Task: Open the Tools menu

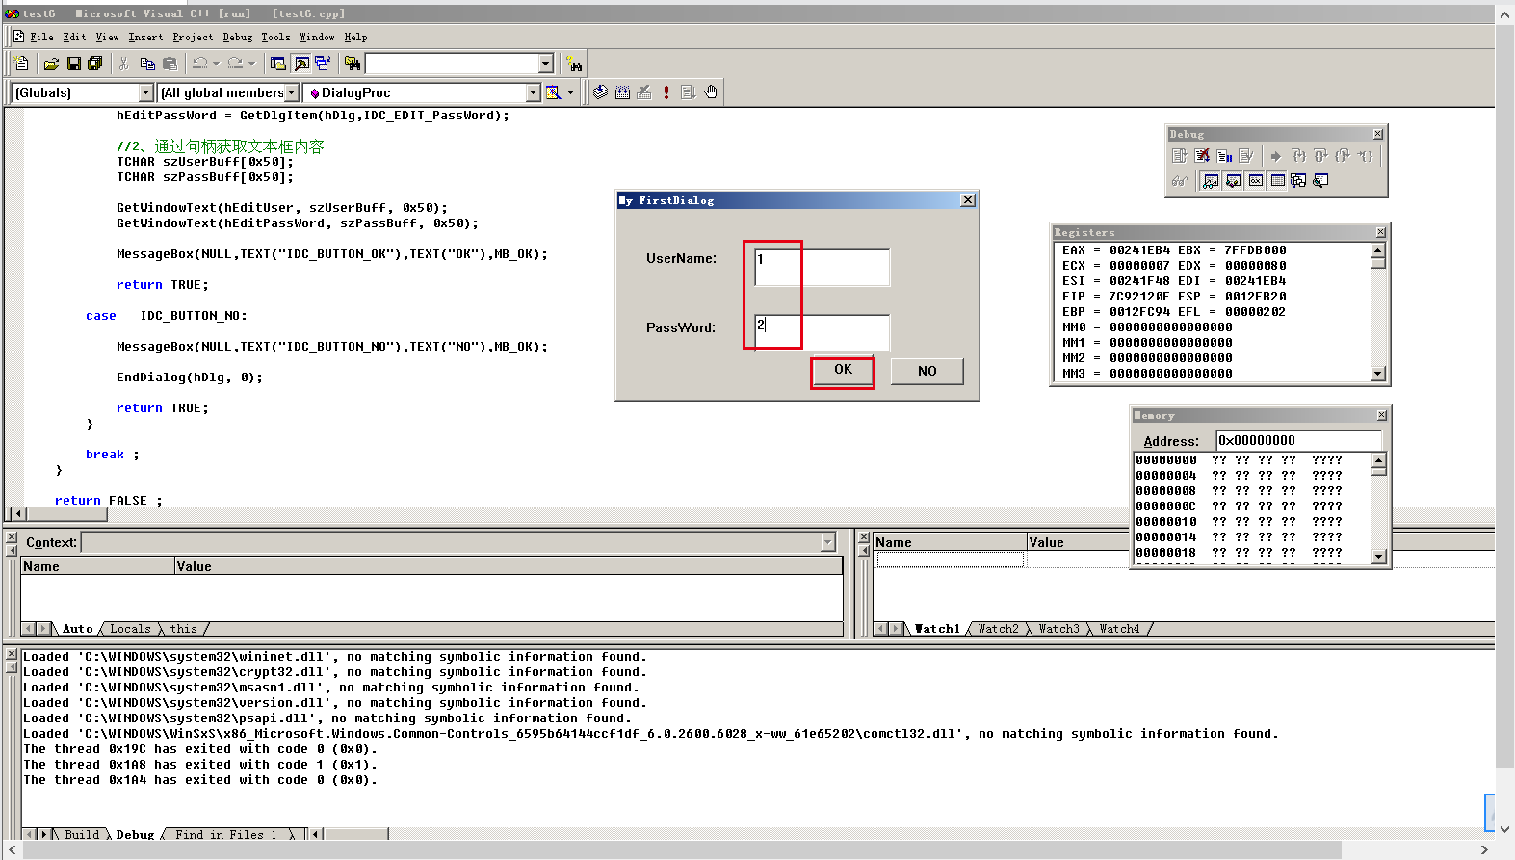Action: click(275, 37)
